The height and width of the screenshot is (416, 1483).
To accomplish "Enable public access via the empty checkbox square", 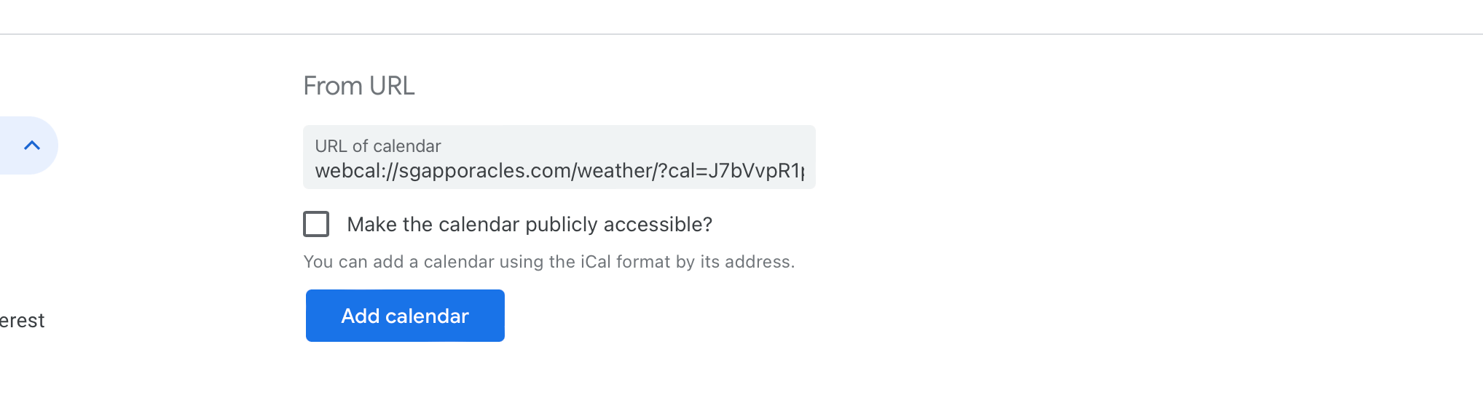I will 316,224.
